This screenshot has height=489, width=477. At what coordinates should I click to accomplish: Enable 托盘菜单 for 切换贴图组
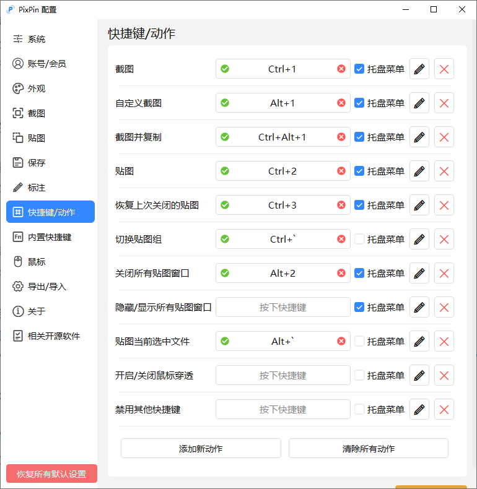tap(359, 239)
